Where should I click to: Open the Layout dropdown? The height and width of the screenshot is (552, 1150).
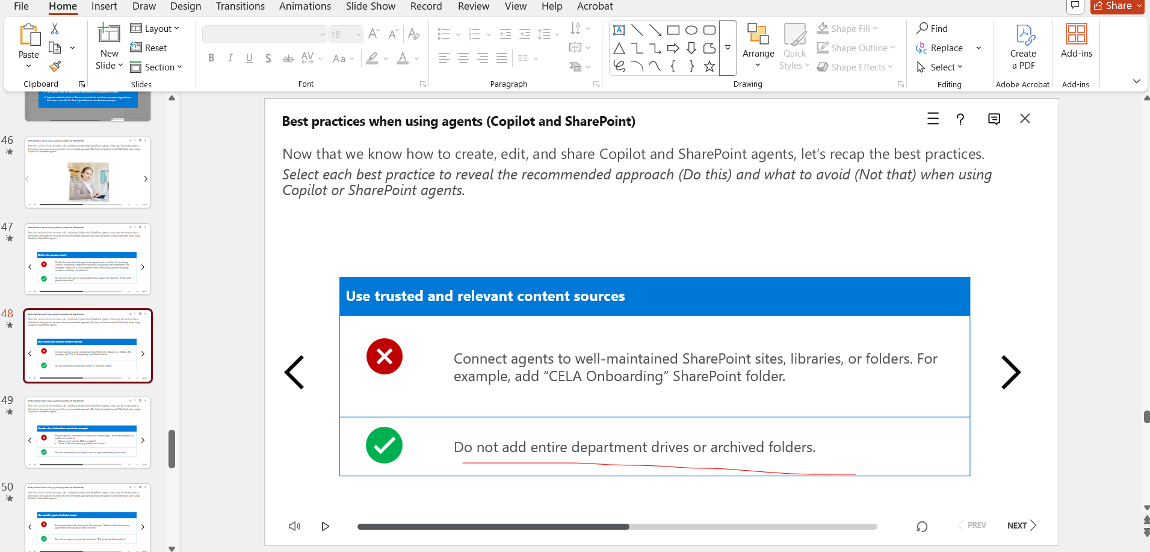click(155, 28)
